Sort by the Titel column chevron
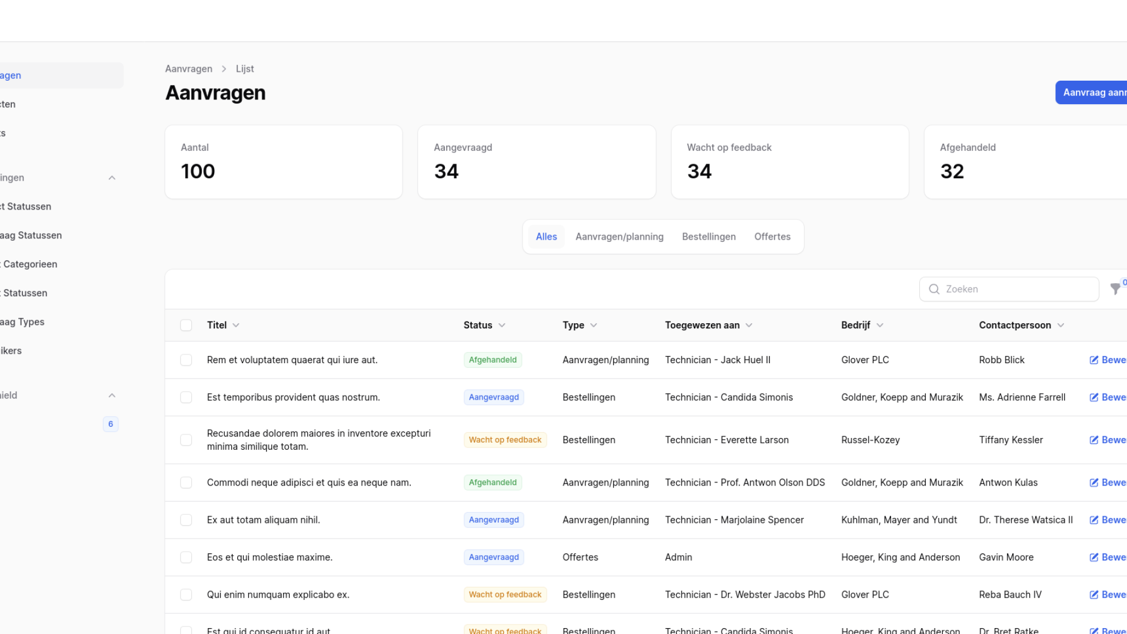Screen dimensions: 1127x634 click(236, 326)
